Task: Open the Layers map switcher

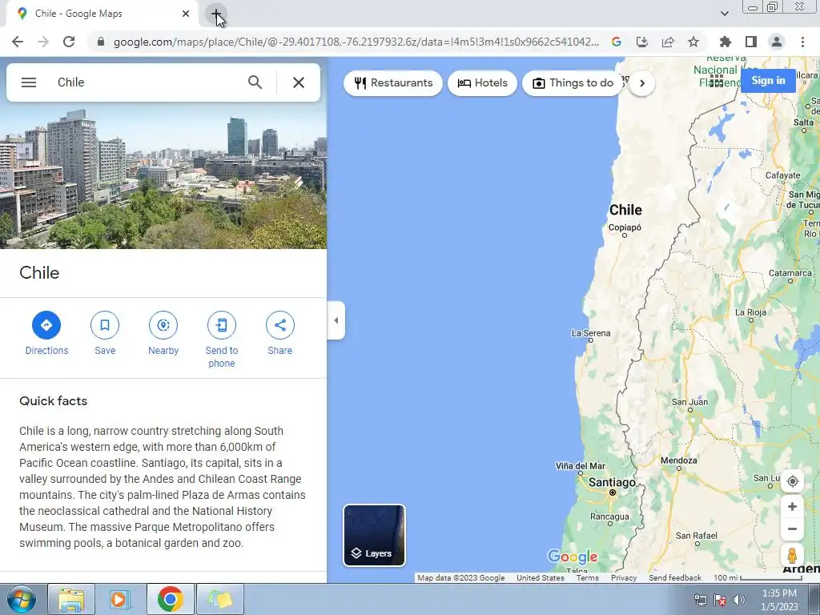Action: (375, 536)
